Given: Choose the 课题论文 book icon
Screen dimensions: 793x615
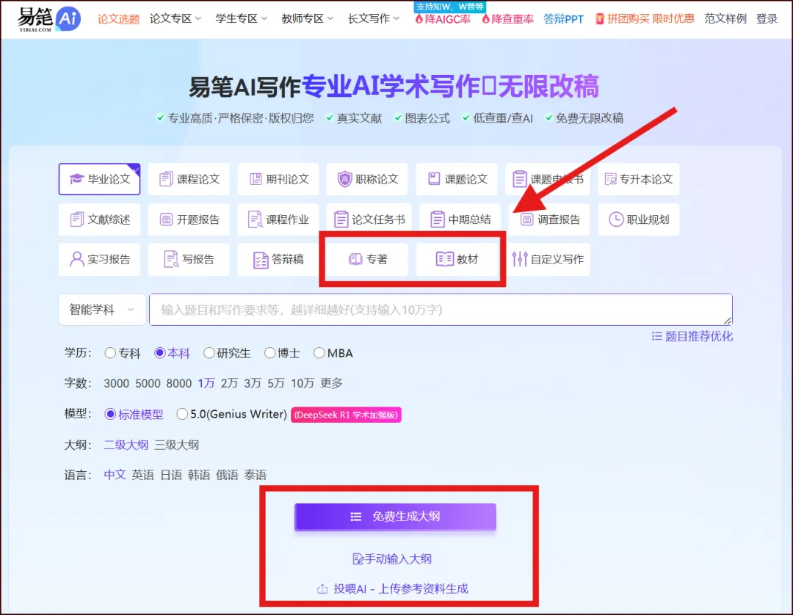Looking at the screenshot, I should pyautogui.click(x=434, y=178).
